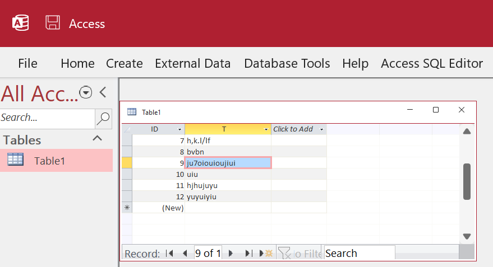Open the Access SQL Editor tab
Image resolution: width=493 pixels, height=267 pixels.
click(432, 63)
